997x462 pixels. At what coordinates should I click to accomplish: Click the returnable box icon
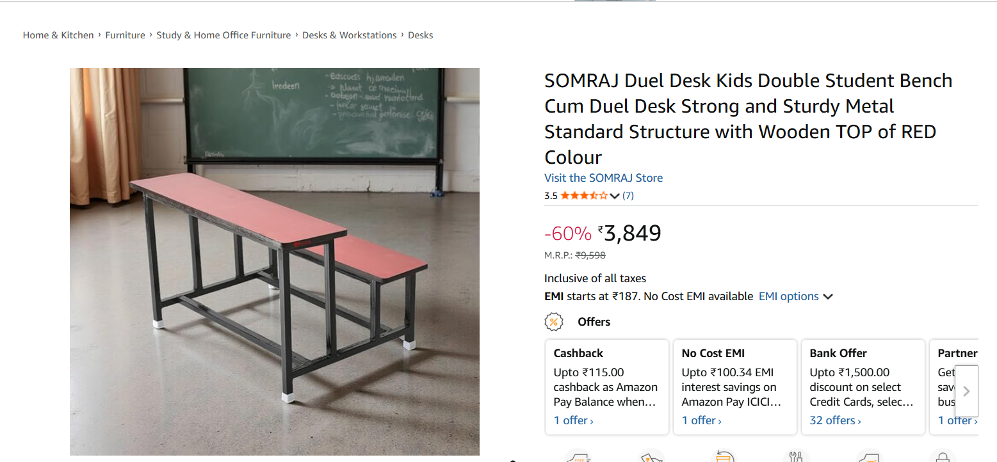(724, 457)
